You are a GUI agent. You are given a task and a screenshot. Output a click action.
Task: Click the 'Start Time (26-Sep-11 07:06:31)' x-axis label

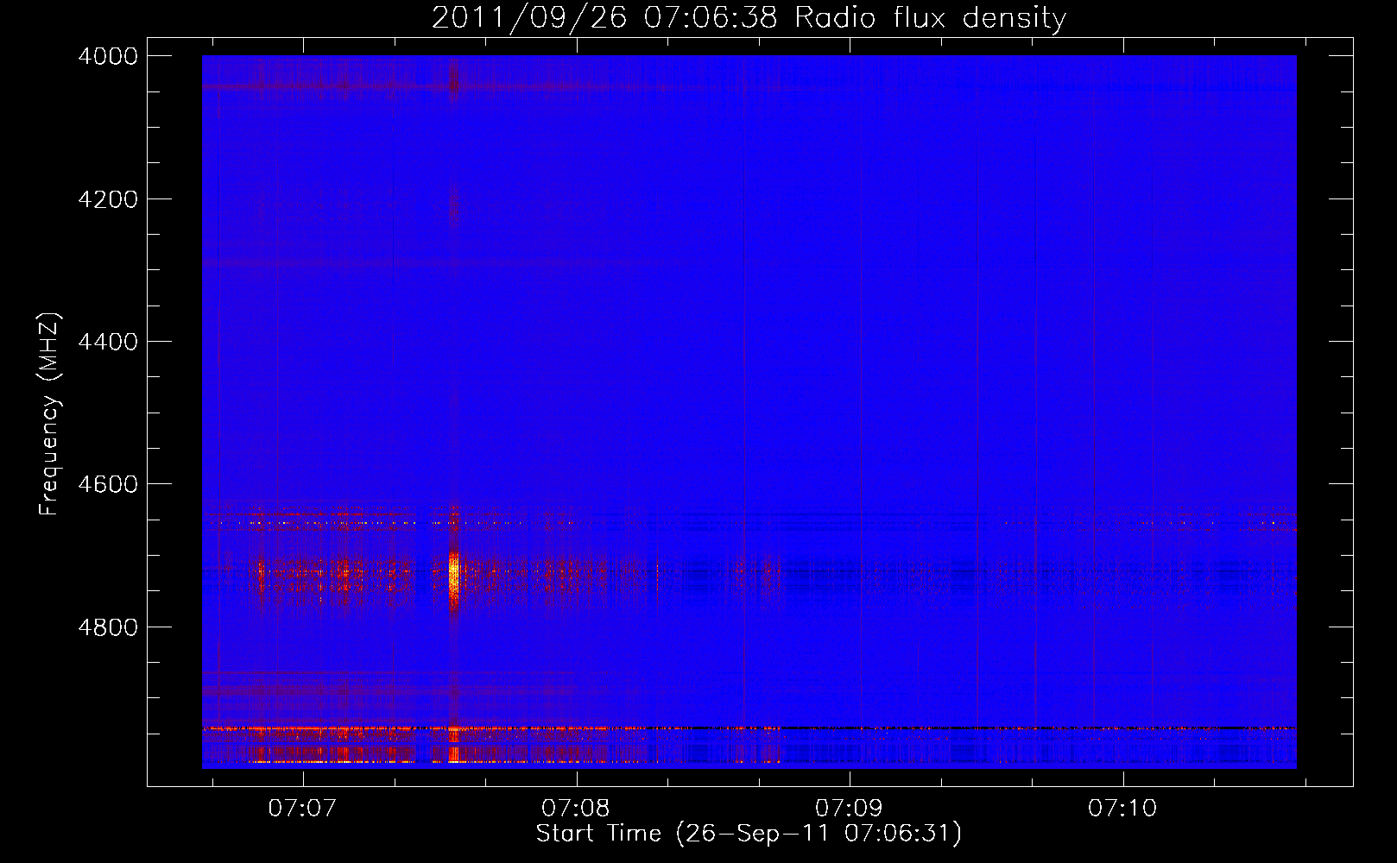tap(749, 834)
